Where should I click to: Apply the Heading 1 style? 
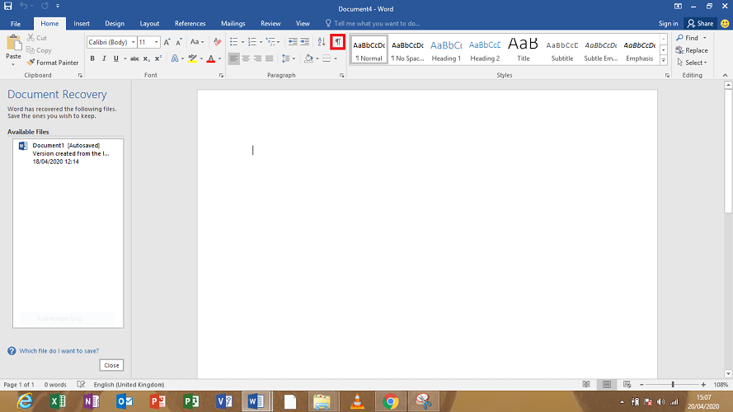[x=446, y=49]
